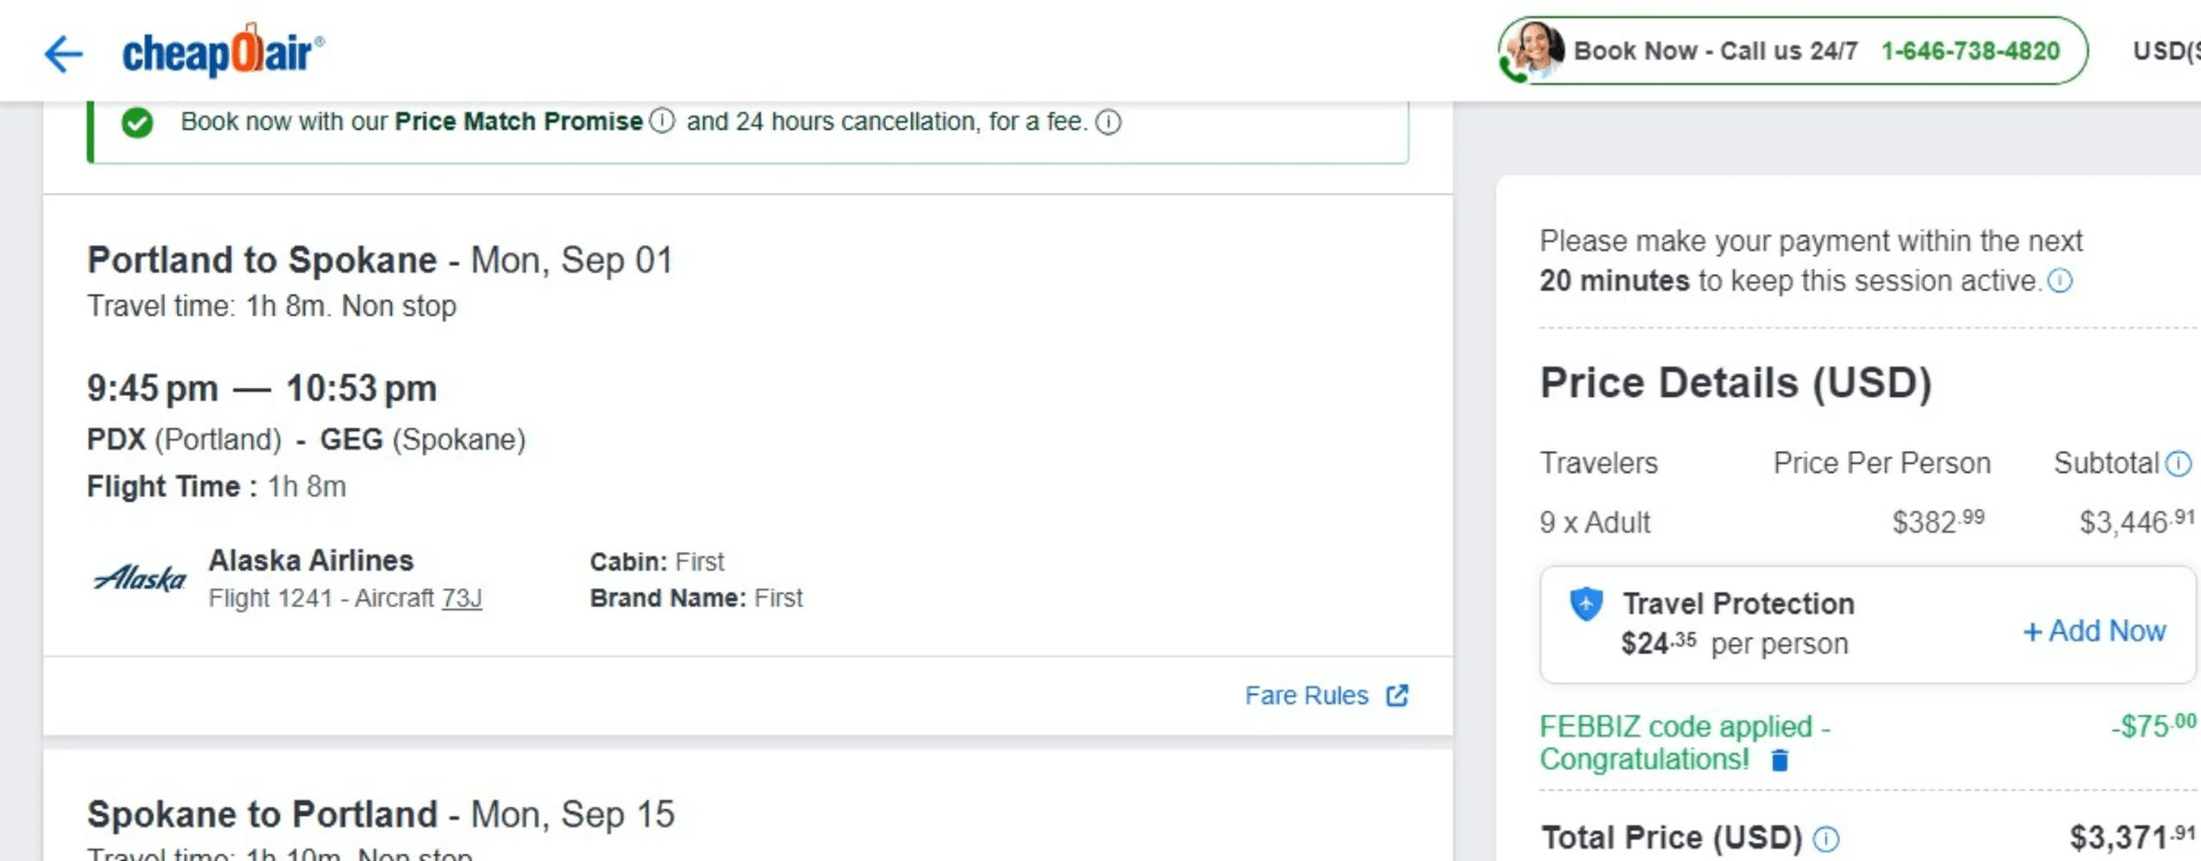Click the Alaska Airlines logo

(140, 578)
